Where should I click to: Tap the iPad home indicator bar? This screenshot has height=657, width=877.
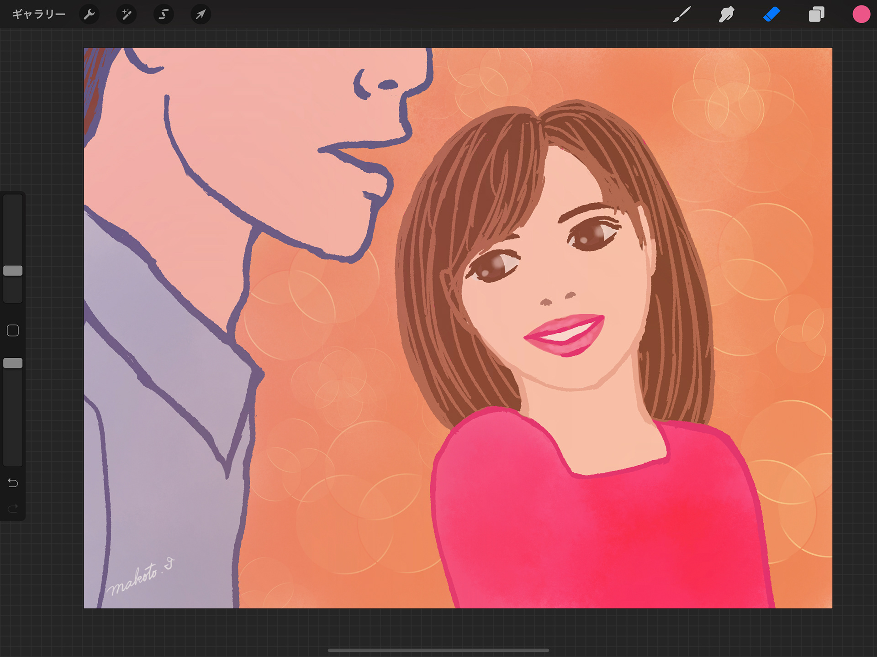[x=438, y=650]
